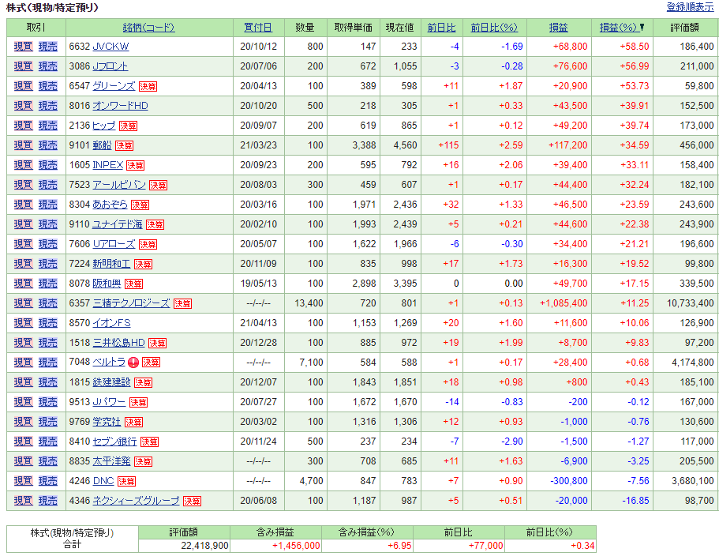Click 現売 for 太平洋発 row
Screen dimensions: 719x560
47,460
